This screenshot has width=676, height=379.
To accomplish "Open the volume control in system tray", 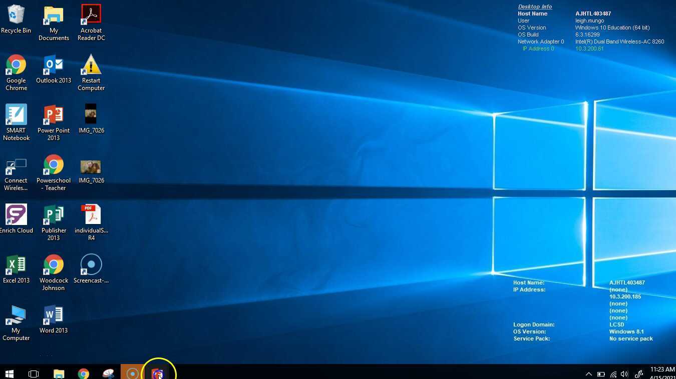I will (x=624, y=374).
